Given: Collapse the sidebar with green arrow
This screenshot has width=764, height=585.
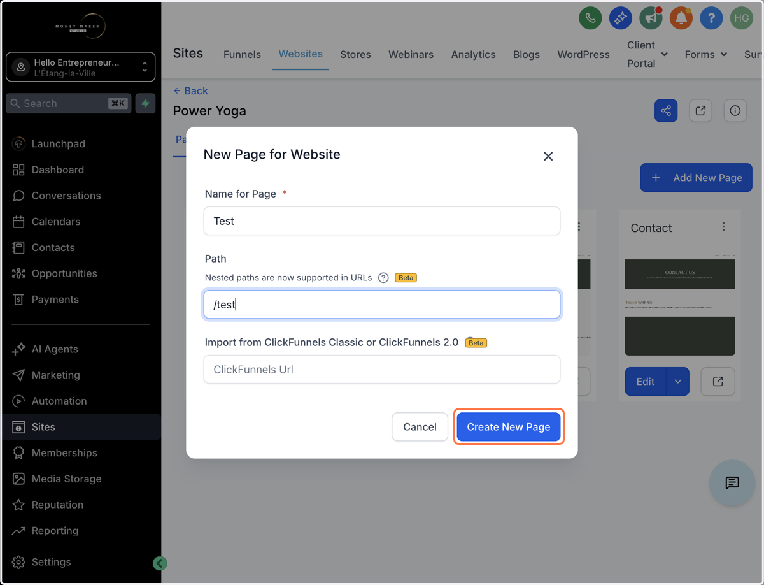Looking at the screenshot, I should [x=160, y=563].
